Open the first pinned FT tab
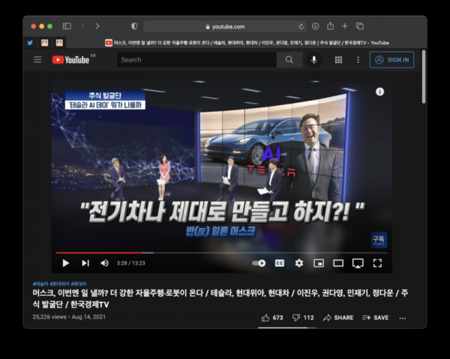Screen dimensions: 450x359 click(44, 43)
